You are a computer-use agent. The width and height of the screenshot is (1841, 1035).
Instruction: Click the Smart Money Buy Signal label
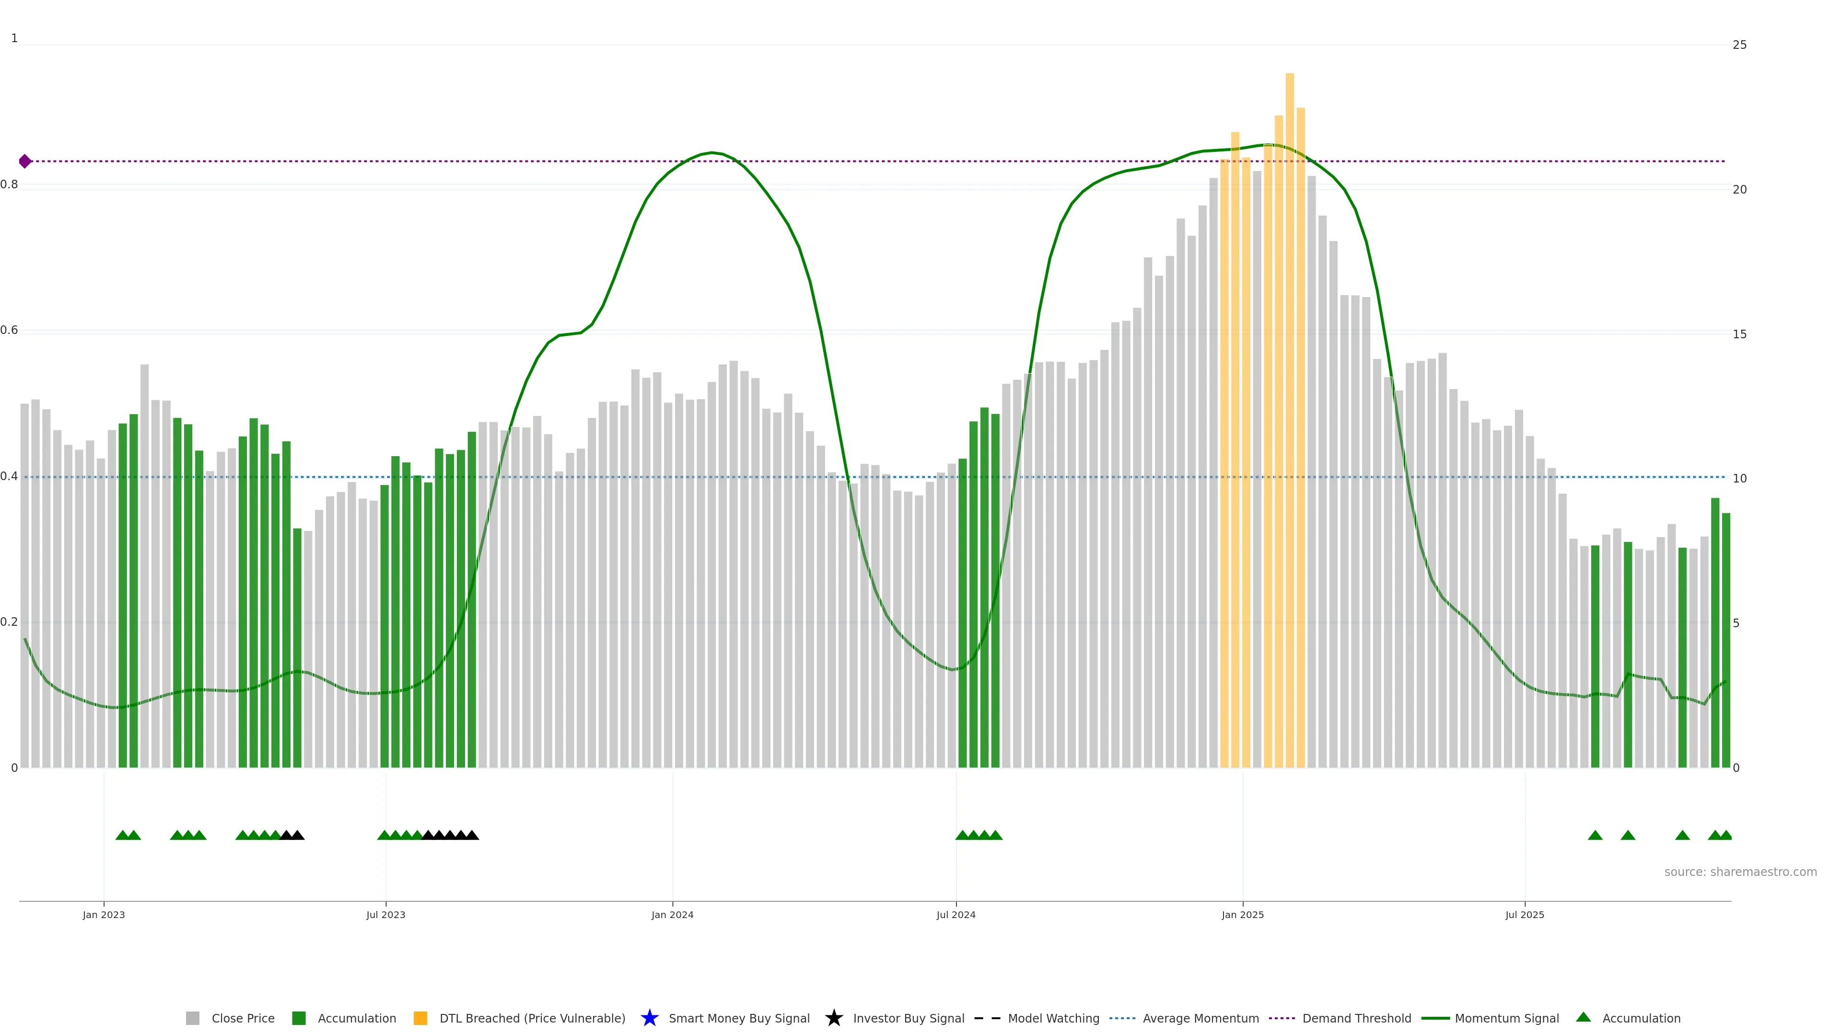739,1018
